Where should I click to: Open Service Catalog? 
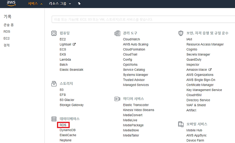[x=134, y=70]
